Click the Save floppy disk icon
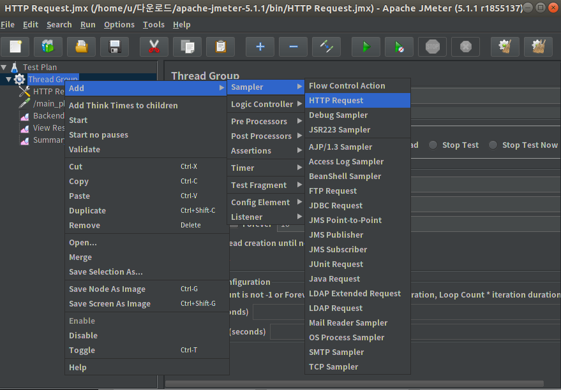The image size is (561, 390). pyautogui.click(x=114, y=47)
